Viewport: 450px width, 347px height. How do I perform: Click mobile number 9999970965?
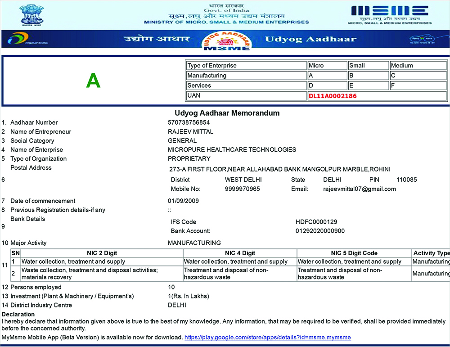tap(243, 189)
